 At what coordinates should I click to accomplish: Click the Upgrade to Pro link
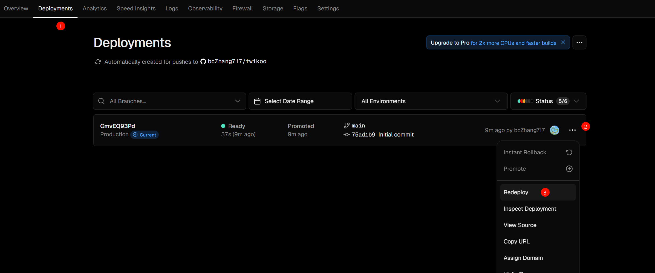click(x=450, y=43)
